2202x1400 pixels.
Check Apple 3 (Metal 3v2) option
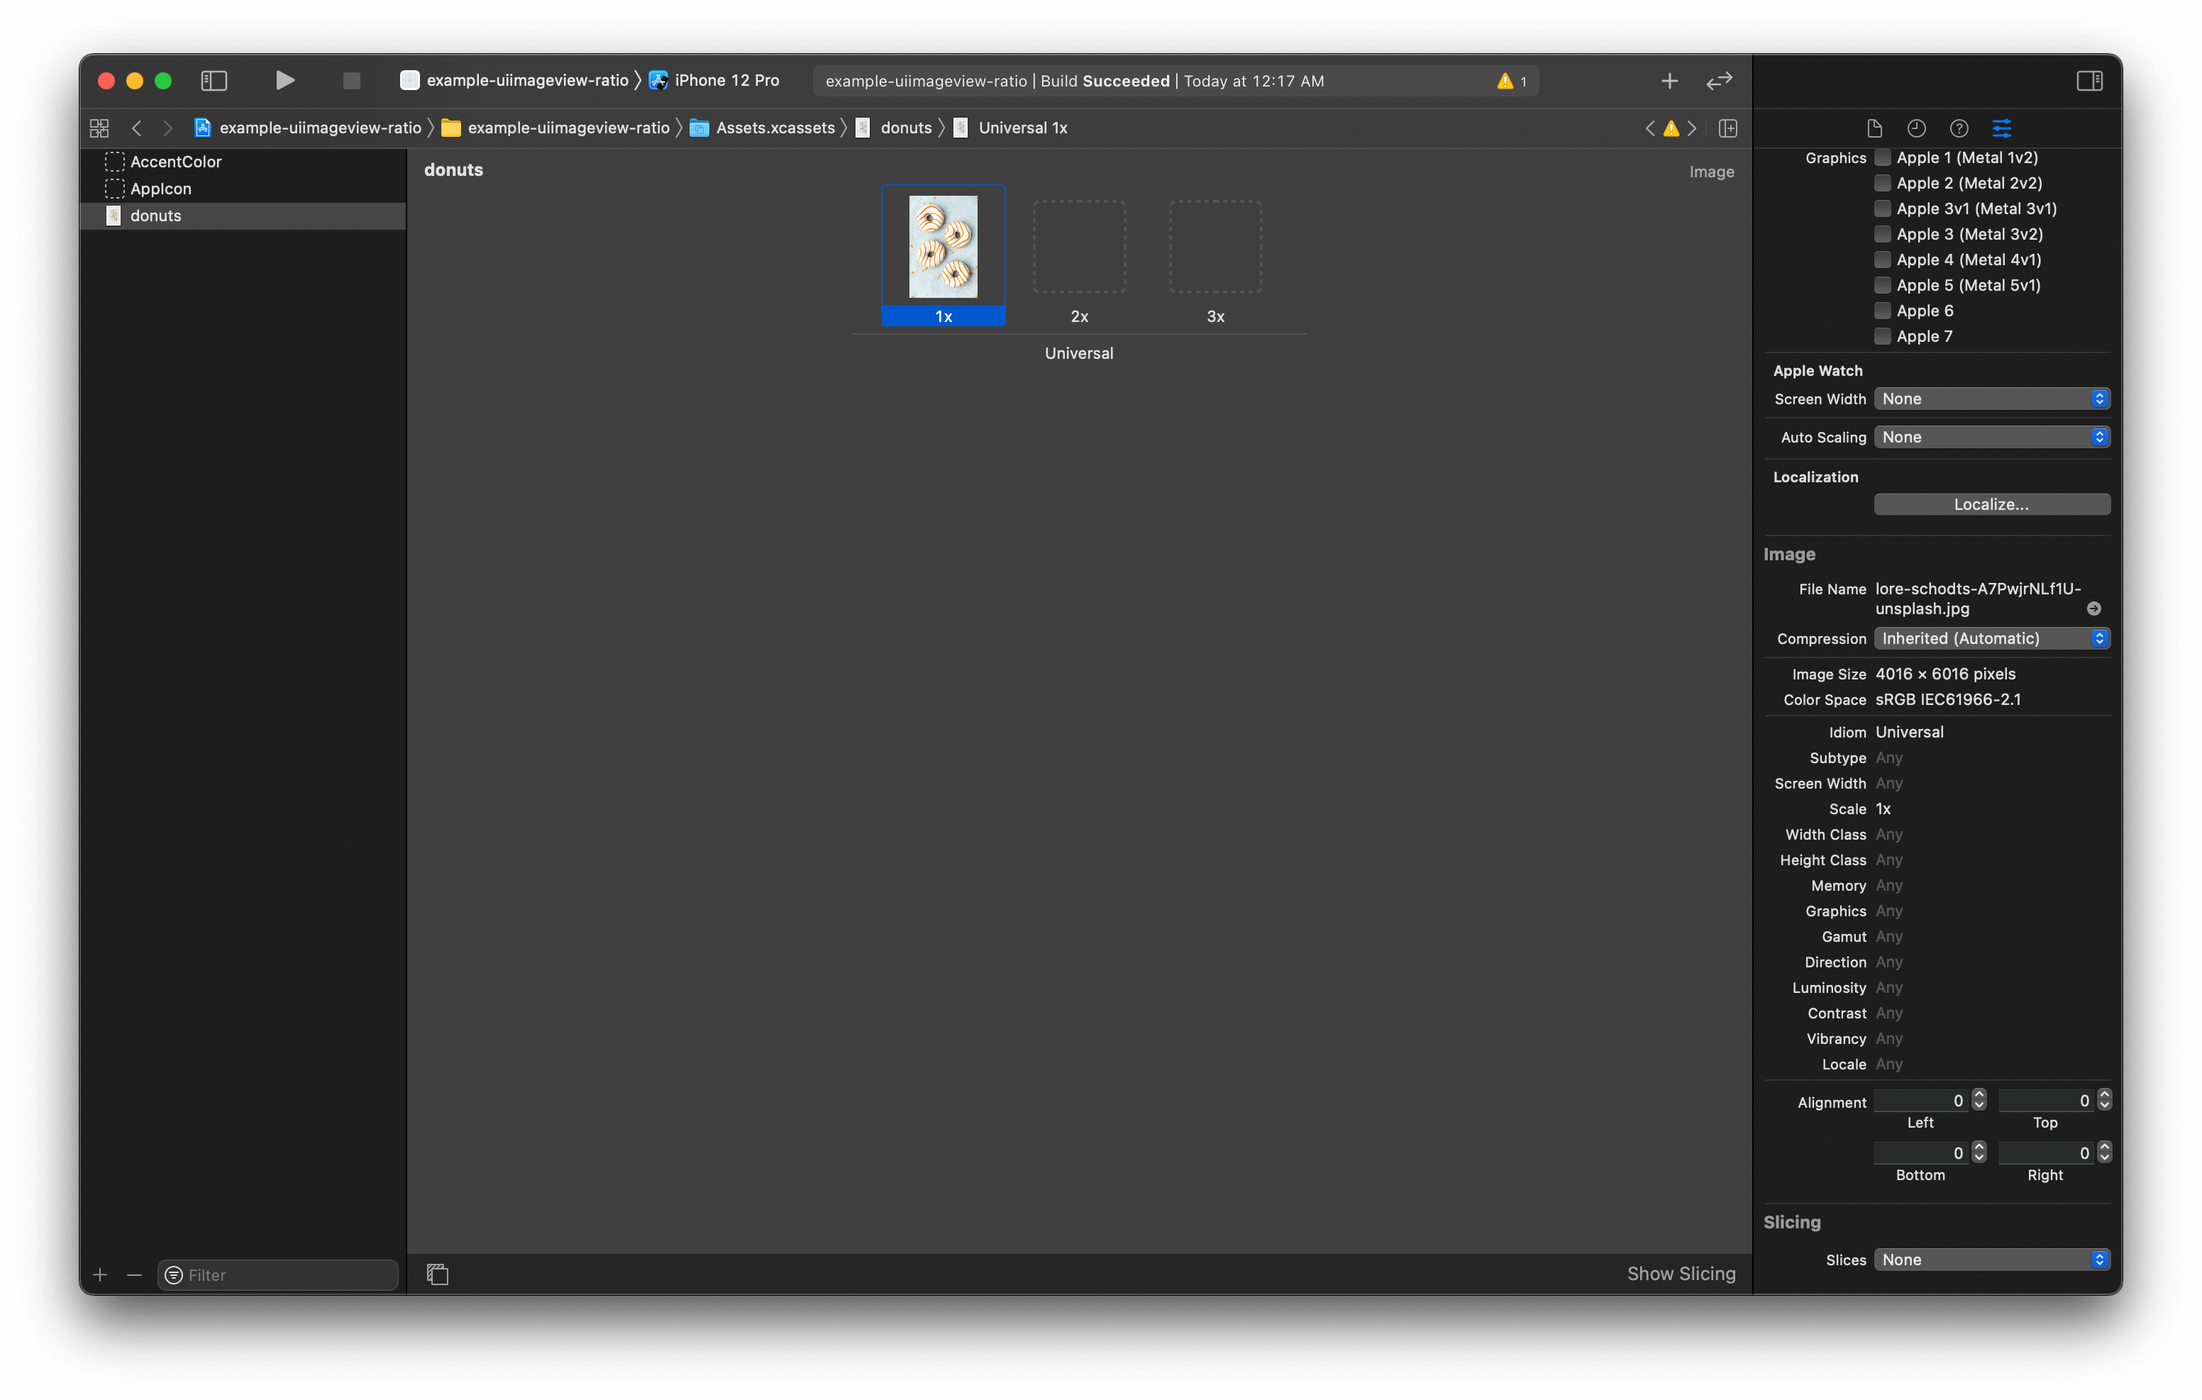coord(1882,234)
